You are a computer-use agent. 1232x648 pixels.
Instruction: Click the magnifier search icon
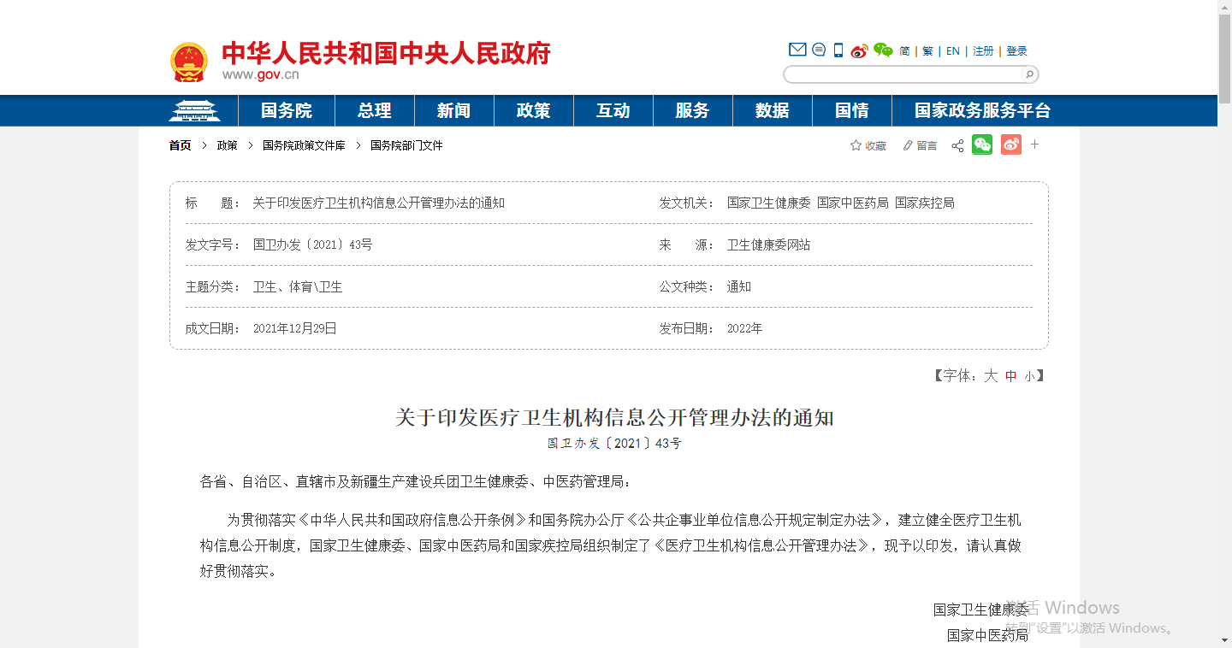click(1029, 74)
